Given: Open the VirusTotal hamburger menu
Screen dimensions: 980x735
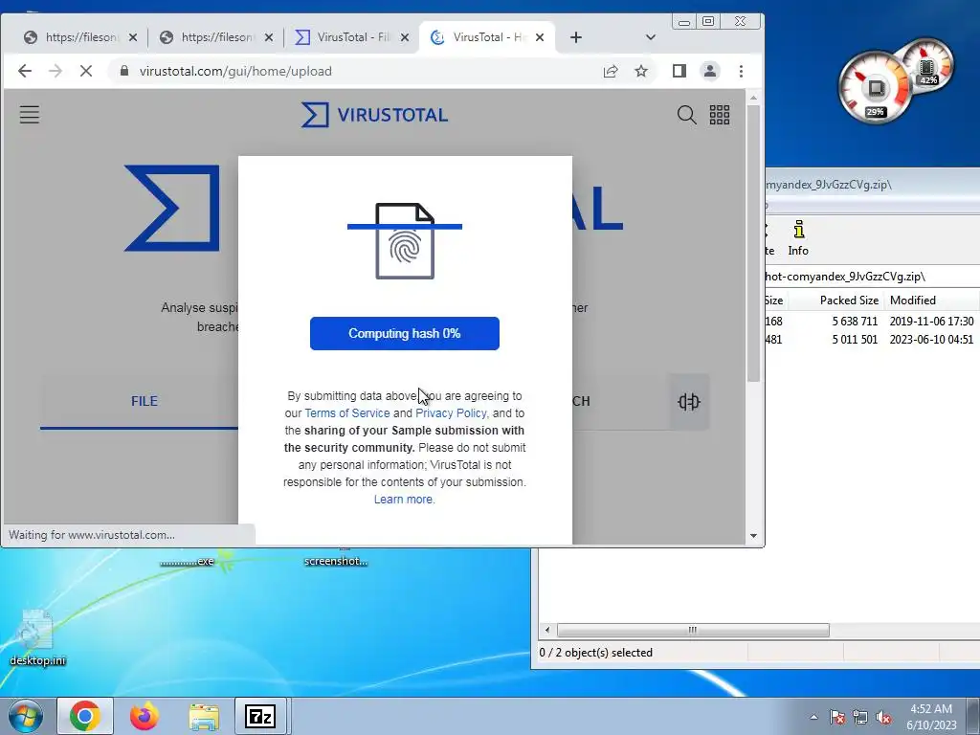Looking at the screenshot, I should coord(30,115).
